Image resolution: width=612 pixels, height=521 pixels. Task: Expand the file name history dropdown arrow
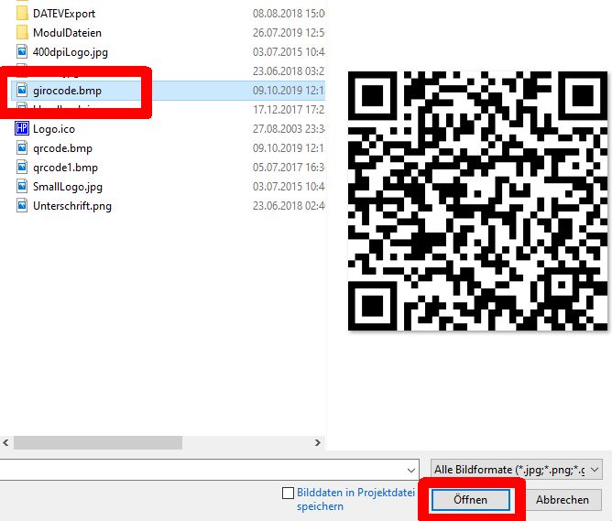coord(410,469)
